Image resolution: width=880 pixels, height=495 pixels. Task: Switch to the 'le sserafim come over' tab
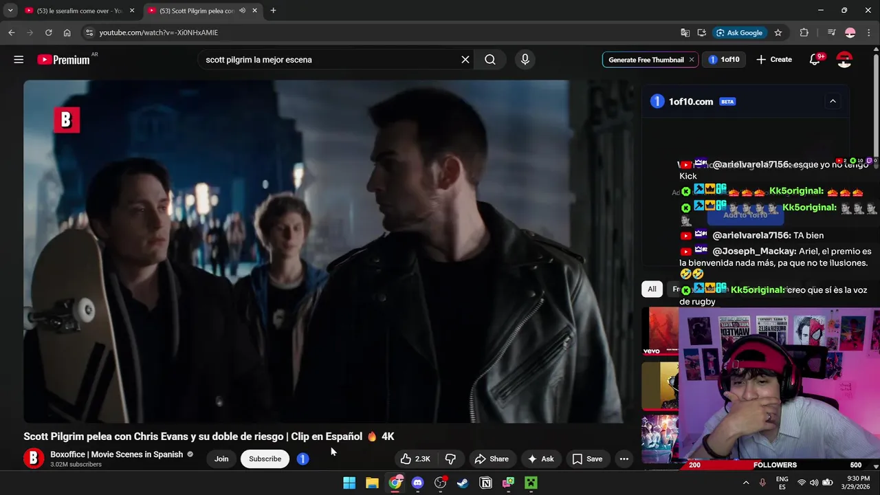(79, 10)
